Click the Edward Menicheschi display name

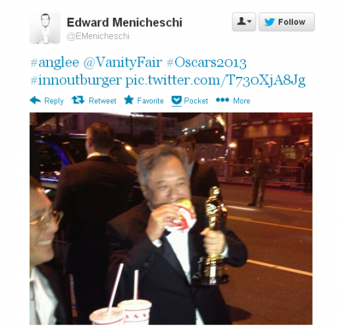tap(124, 22)
